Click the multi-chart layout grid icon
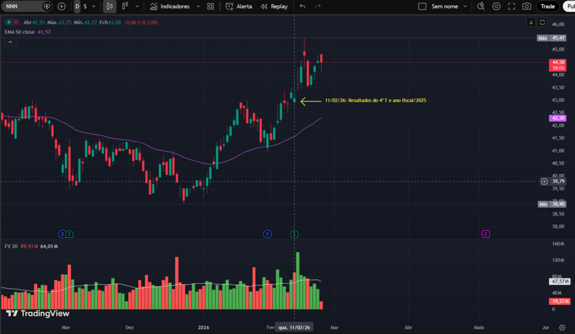 (211, 6)
